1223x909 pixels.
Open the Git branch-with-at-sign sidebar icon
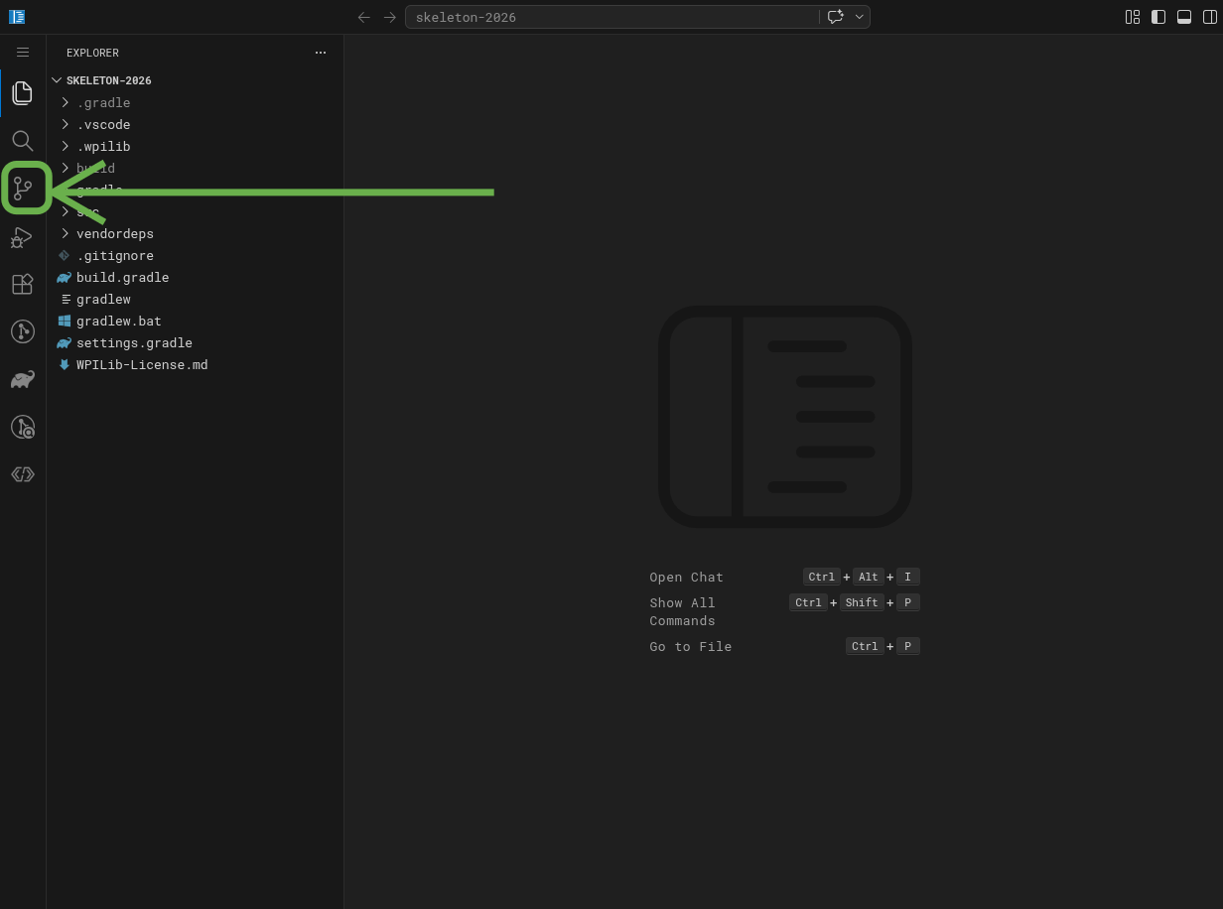(23, 427)
